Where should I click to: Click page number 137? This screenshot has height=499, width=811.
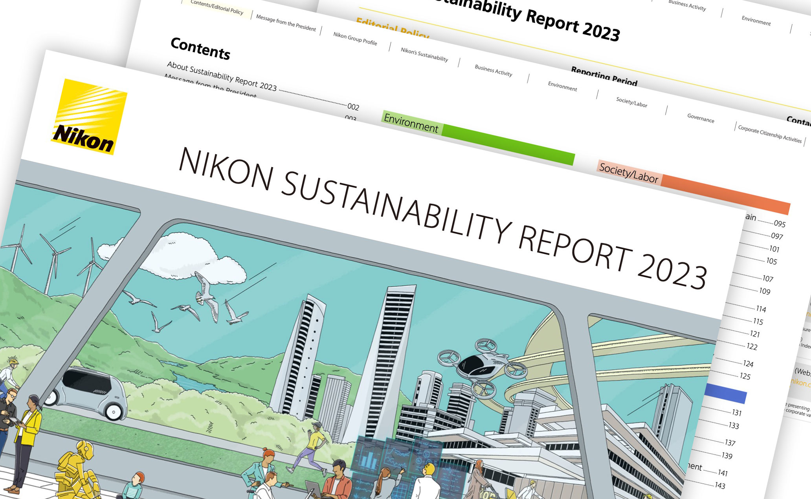[730, 443]
